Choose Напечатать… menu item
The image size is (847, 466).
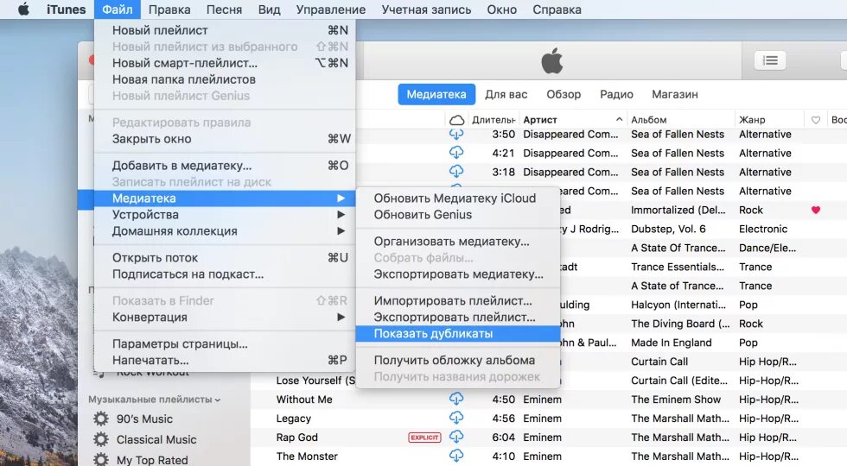click(225, 360)
